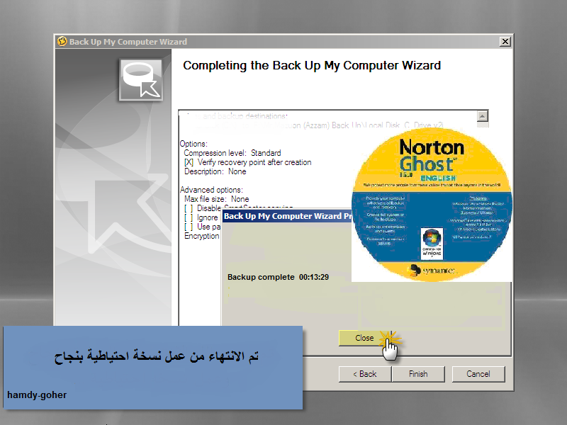This screenshot has height=425, width=567.
Task: Click the Encryption line in summary
Action: [202, 236]
